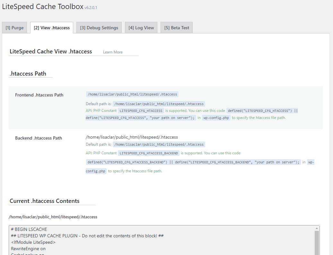Image resolution: width=333 pixels, height=255 pixels.
Task: Click the version number v6.2.0.1
Action: pos(91,8)
